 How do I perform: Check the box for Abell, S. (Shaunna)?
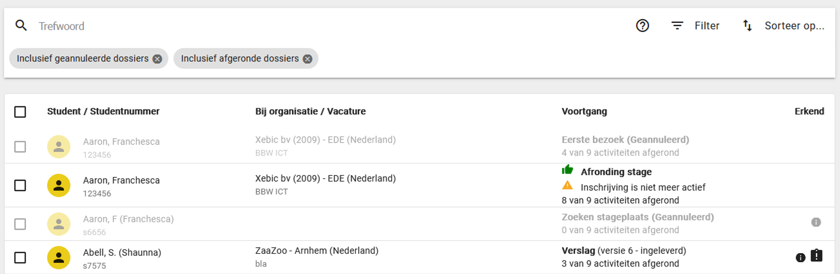click(20, 257)
